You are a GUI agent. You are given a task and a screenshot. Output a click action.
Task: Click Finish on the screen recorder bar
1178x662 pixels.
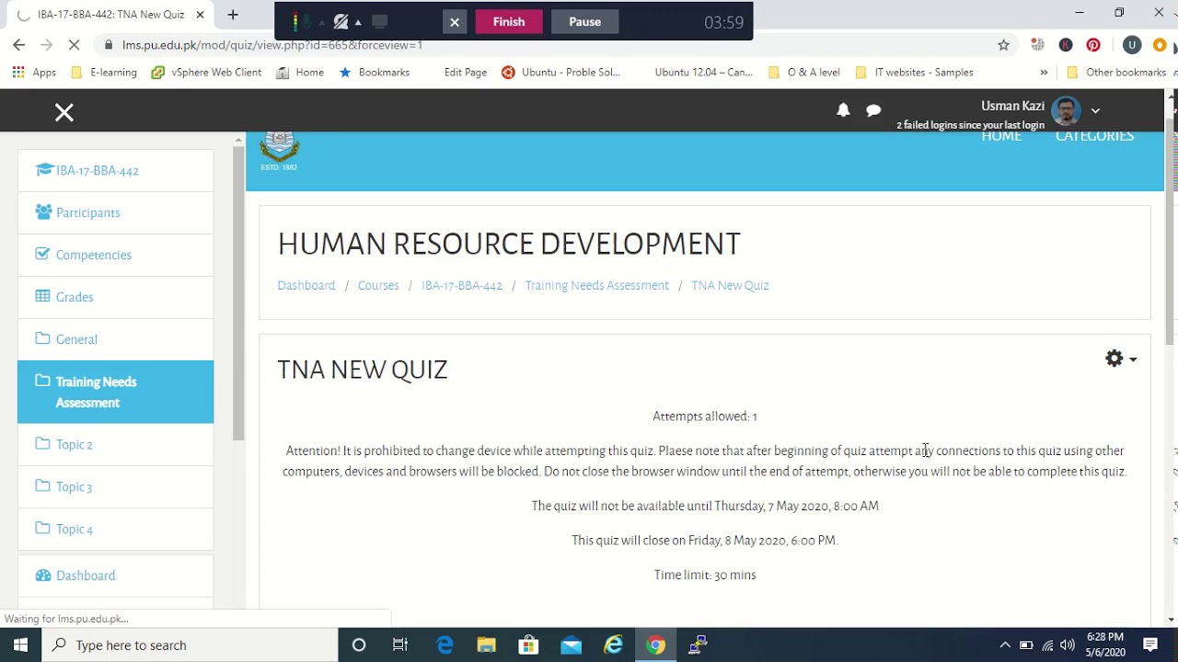(509, 22)
